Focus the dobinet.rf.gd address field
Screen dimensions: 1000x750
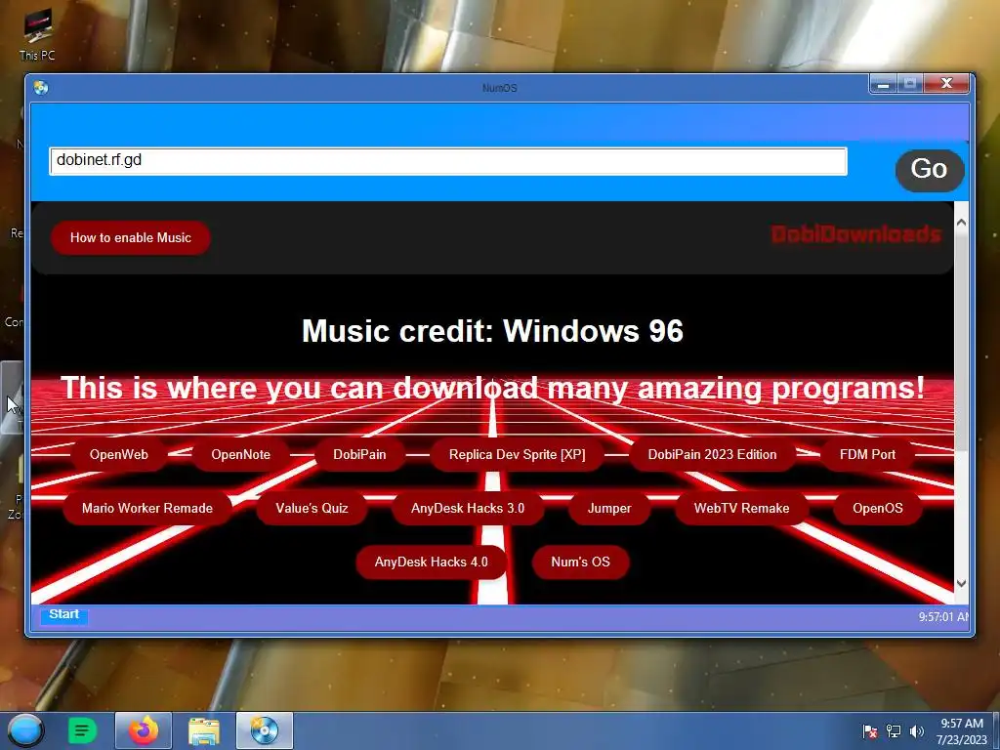[x=447, y=161]
